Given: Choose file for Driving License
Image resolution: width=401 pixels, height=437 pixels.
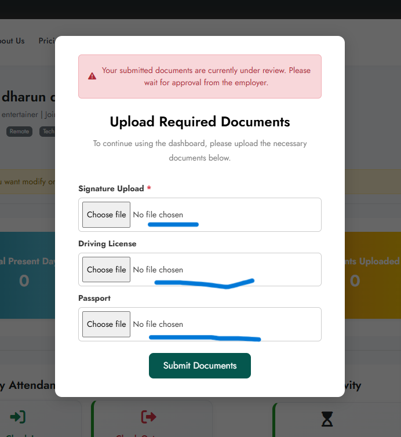Looking at the screenshot, I should click(x=106, y=270).
